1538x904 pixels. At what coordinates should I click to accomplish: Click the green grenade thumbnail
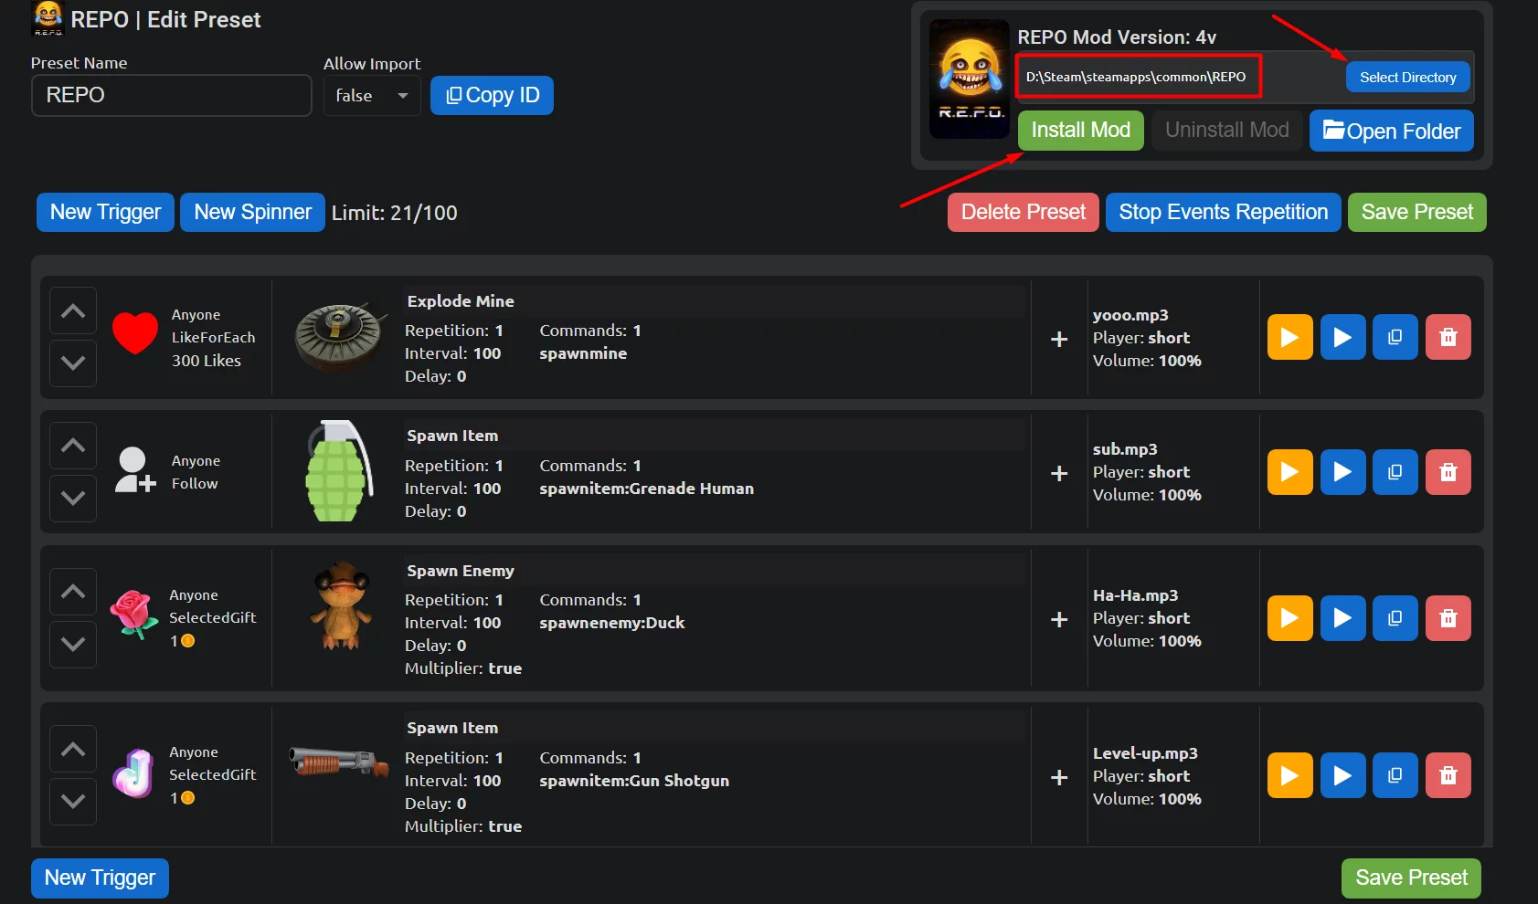(x=339, y=471)
